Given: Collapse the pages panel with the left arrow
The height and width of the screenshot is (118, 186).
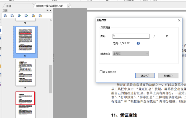Looking at the screenshot, I should coord(51,11).
